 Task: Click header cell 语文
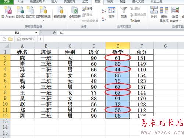[x=94, y=52]
